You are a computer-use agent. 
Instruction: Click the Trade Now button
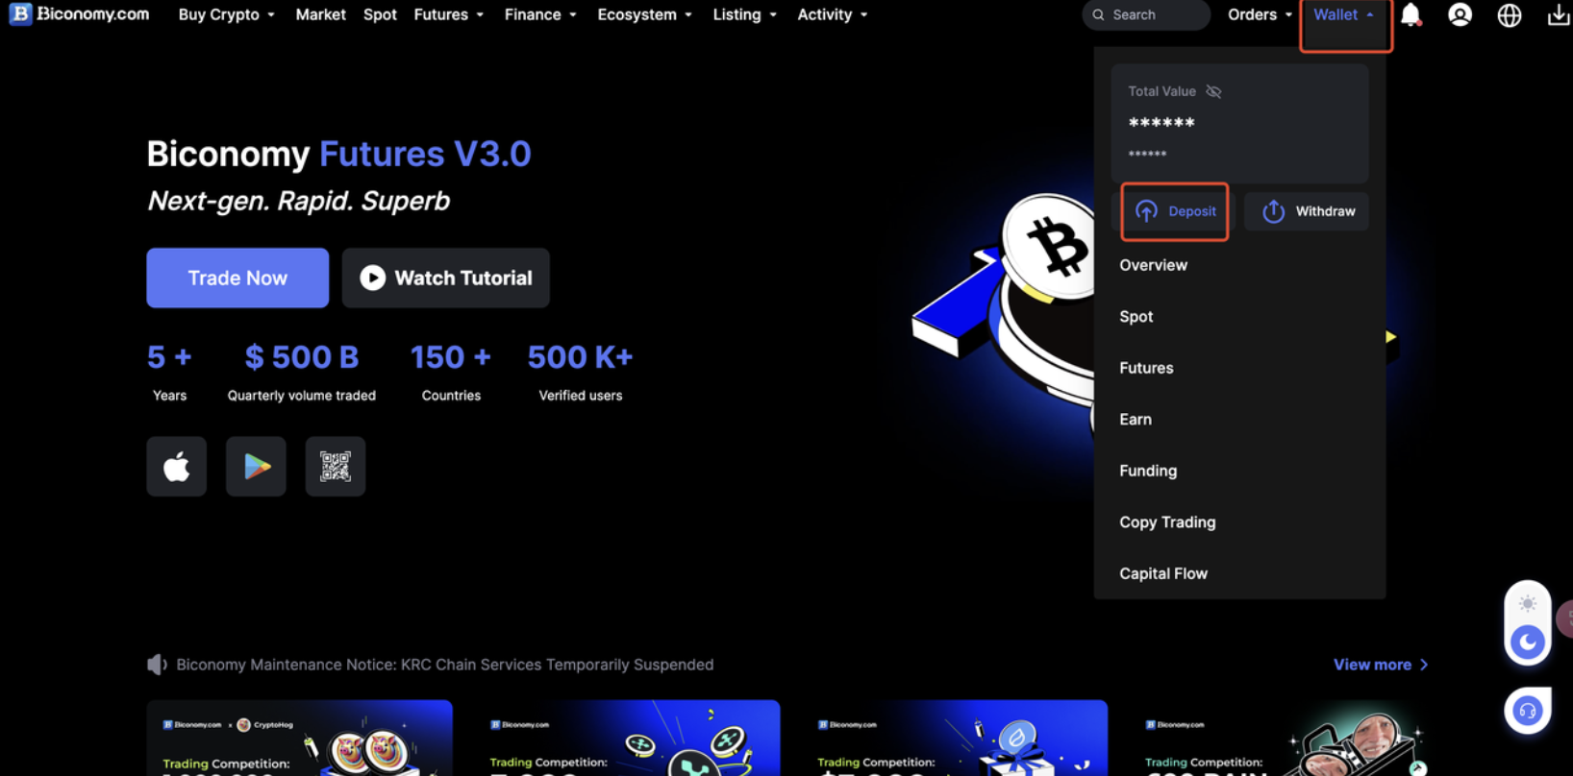(x=237, y=279)
